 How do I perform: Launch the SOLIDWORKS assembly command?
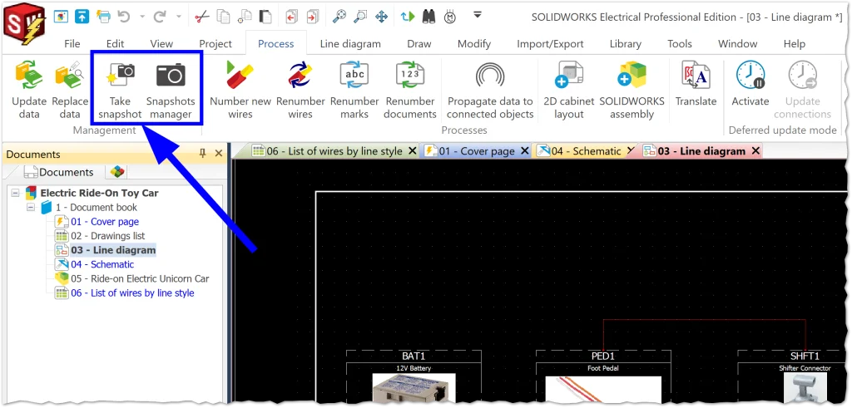[632, 76]
